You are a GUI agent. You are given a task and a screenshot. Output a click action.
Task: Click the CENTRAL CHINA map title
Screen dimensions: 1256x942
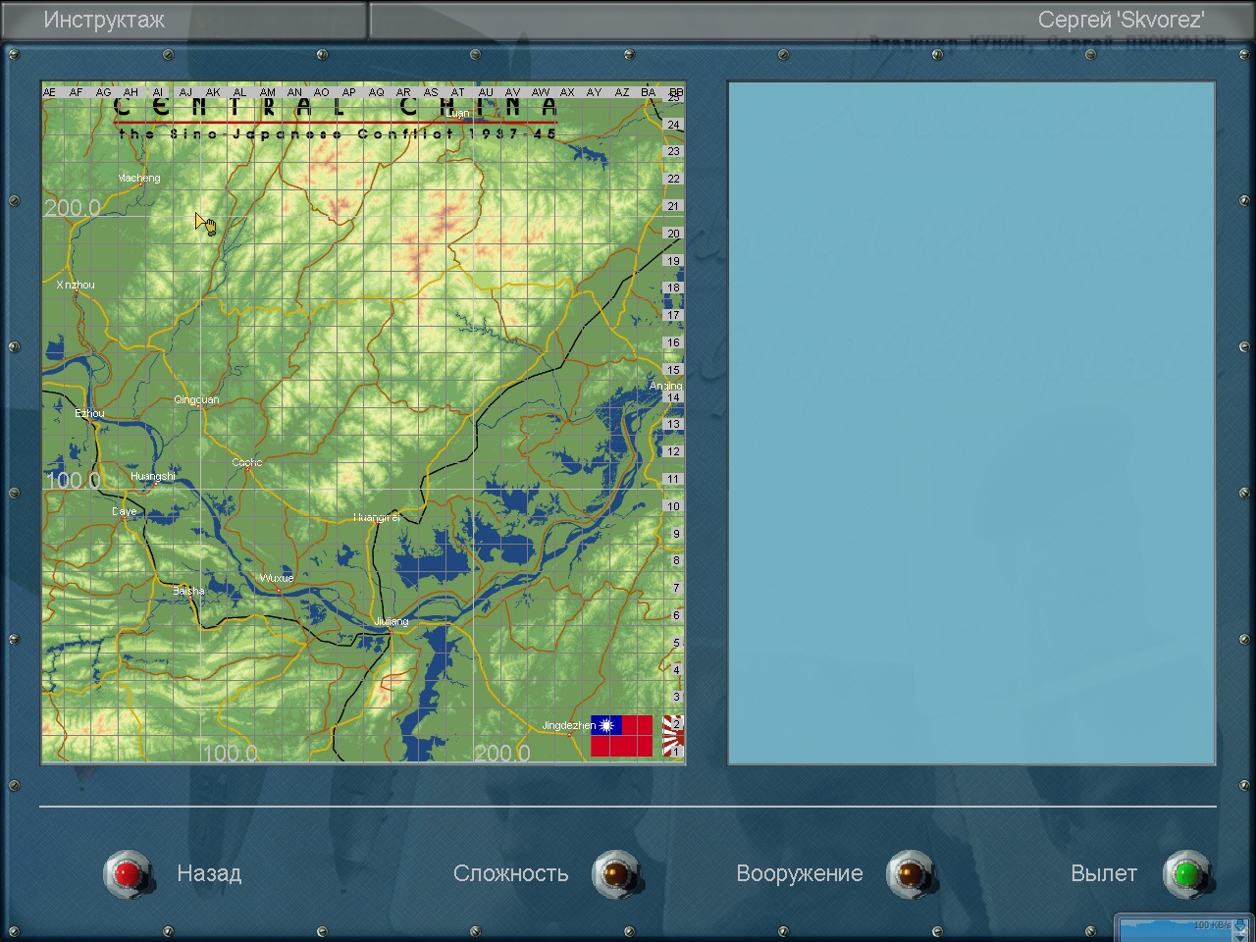pos(336,106)
